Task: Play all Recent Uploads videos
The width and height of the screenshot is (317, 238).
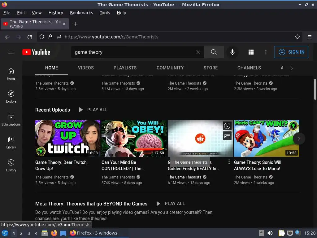Action: [x=93, y=110]
